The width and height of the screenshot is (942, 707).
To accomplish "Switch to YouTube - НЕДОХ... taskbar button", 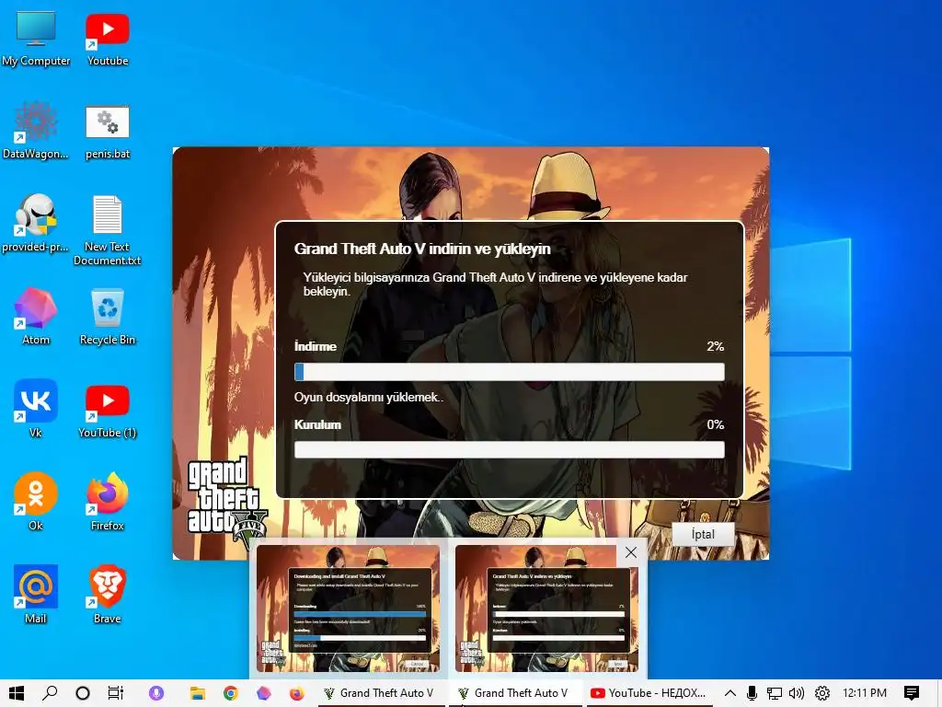I will pos(649,693).
